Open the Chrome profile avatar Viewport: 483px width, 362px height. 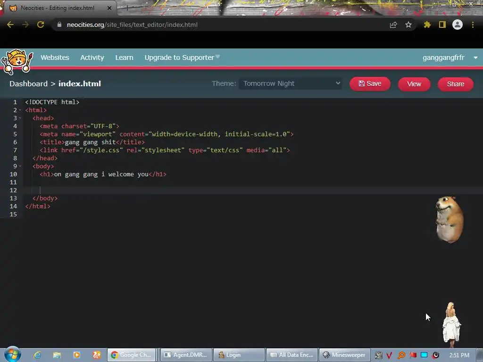(x=458, y=25)
